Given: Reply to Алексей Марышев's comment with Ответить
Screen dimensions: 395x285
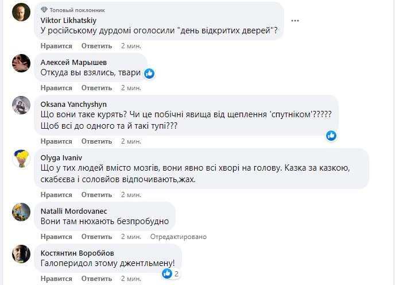Looking at the screenshot, I should pos(95,88).
